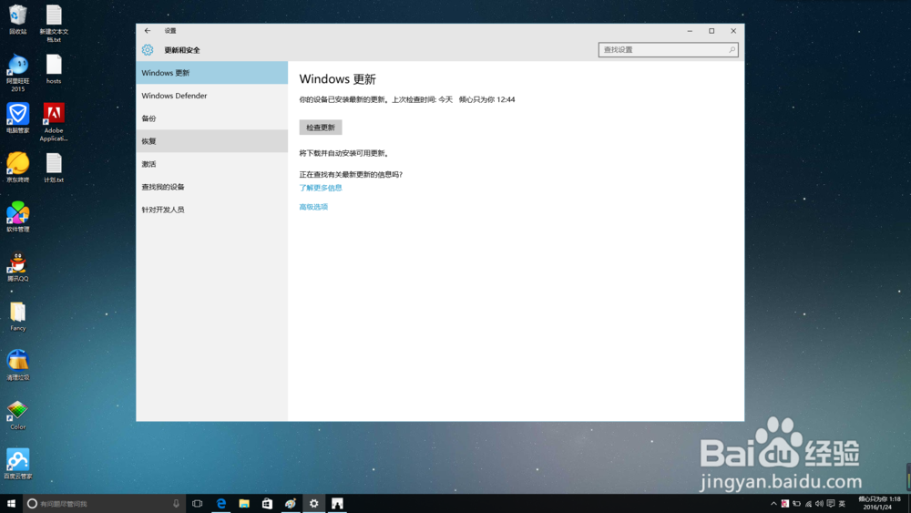Open the Paint app in taskbar
Image resolution: width=911 pixels, height=513 pixels.
coord(291,504)
